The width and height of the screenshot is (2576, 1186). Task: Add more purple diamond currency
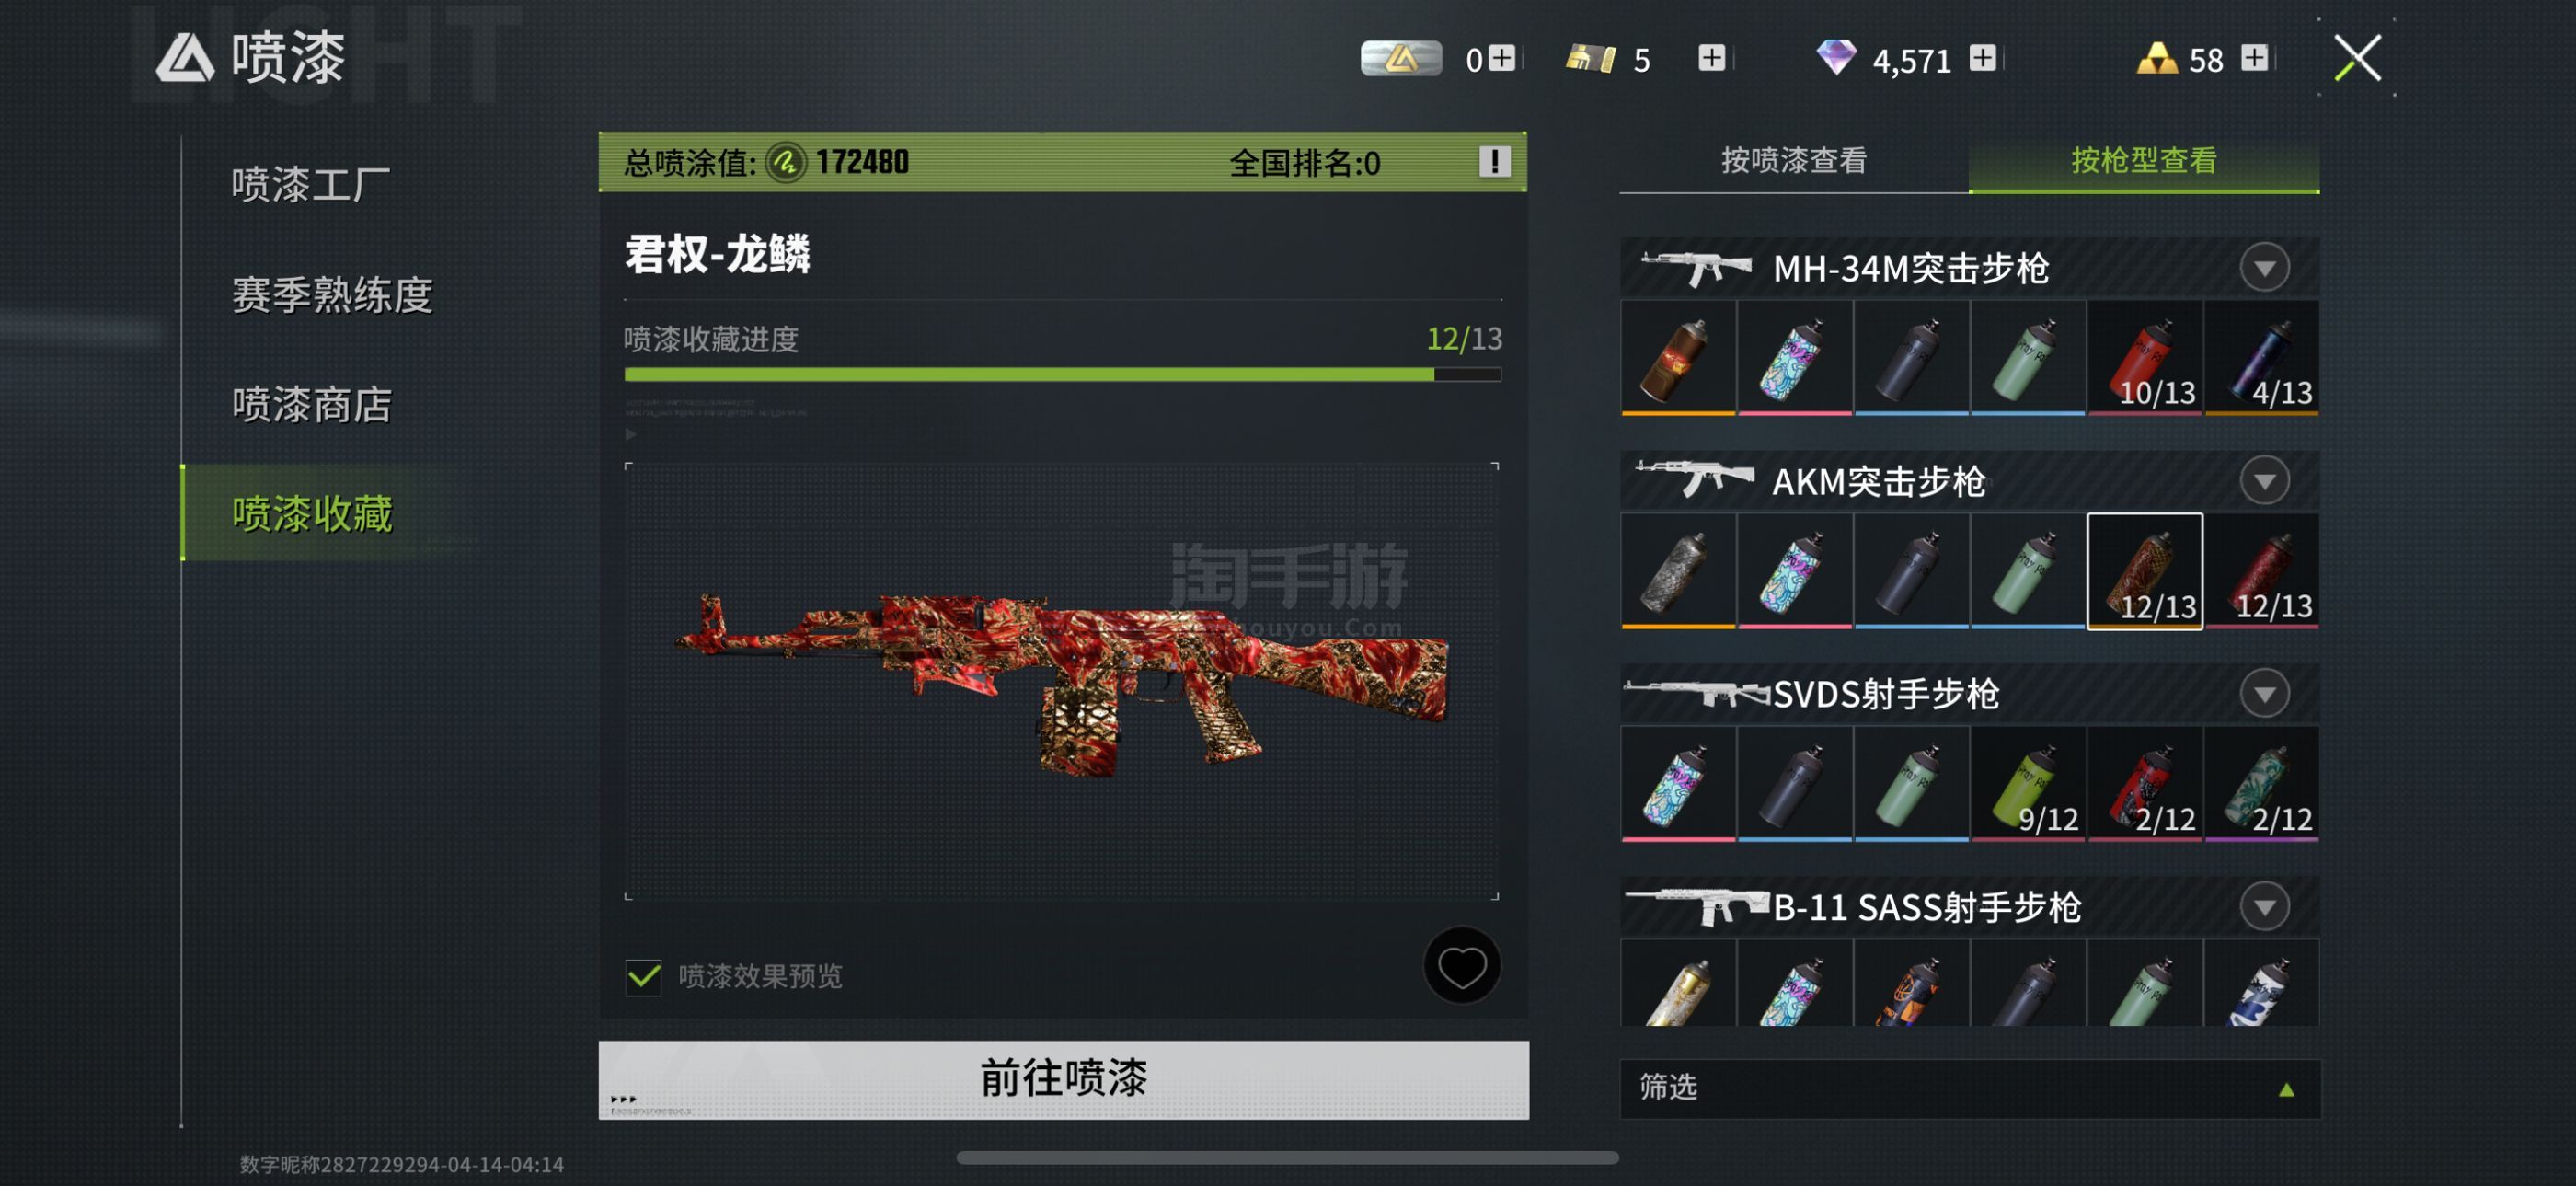(x=1983, y=58)
